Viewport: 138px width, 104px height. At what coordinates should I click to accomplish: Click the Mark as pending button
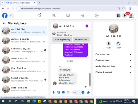tap(62, 39)
